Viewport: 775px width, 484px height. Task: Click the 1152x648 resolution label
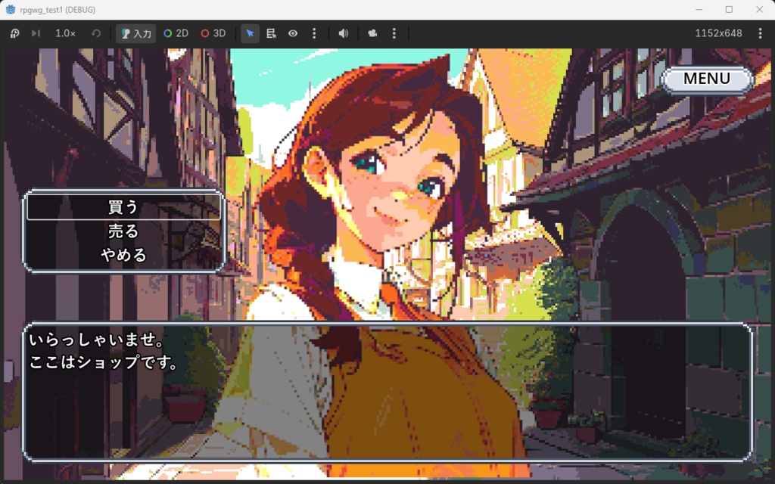[718, 33]
